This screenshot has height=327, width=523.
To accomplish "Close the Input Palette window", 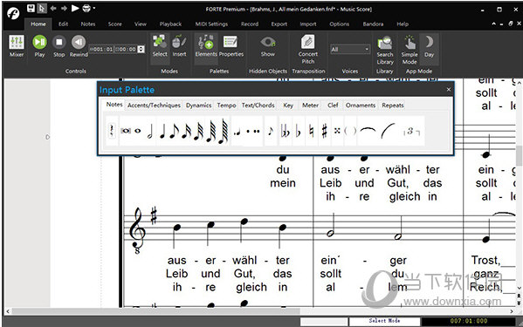I will [x=449, y=89].
